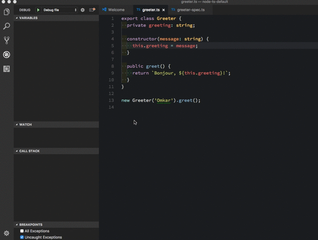The image size is (318, 240).
Task: Click the DEBUG label in the sidebar header
Action: click(x=25, y=10)
